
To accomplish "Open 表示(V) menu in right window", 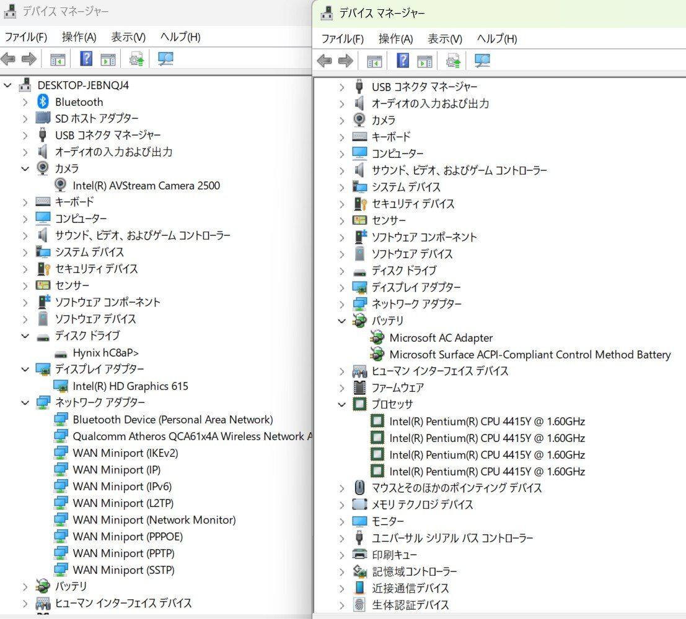I will [x=445, y=39].
